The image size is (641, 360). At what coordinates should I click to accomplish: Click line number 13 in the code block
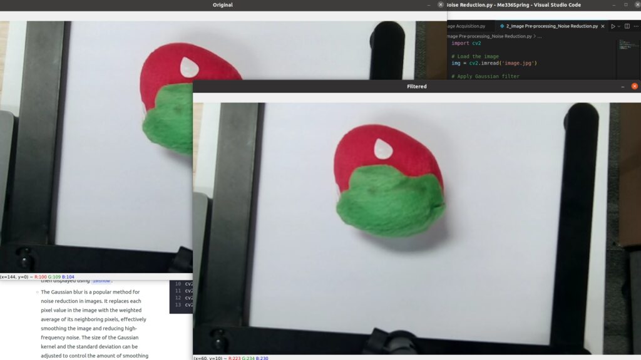click(178, 305)
